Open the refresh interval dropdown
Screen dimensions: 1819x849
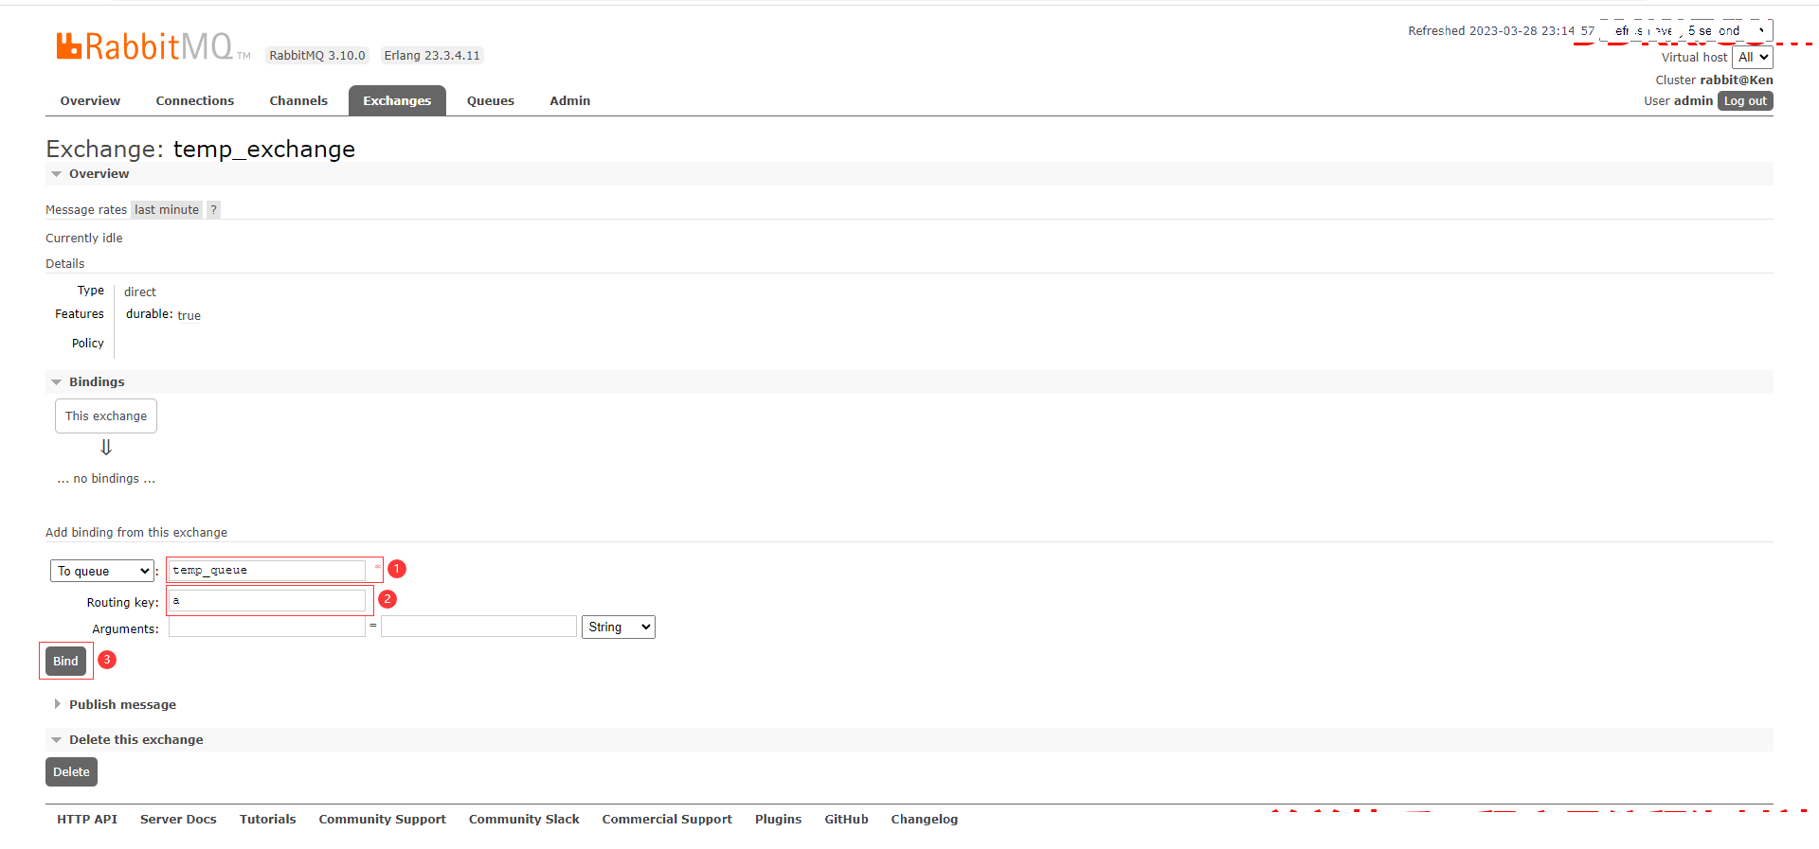(x=1686, y=30)
